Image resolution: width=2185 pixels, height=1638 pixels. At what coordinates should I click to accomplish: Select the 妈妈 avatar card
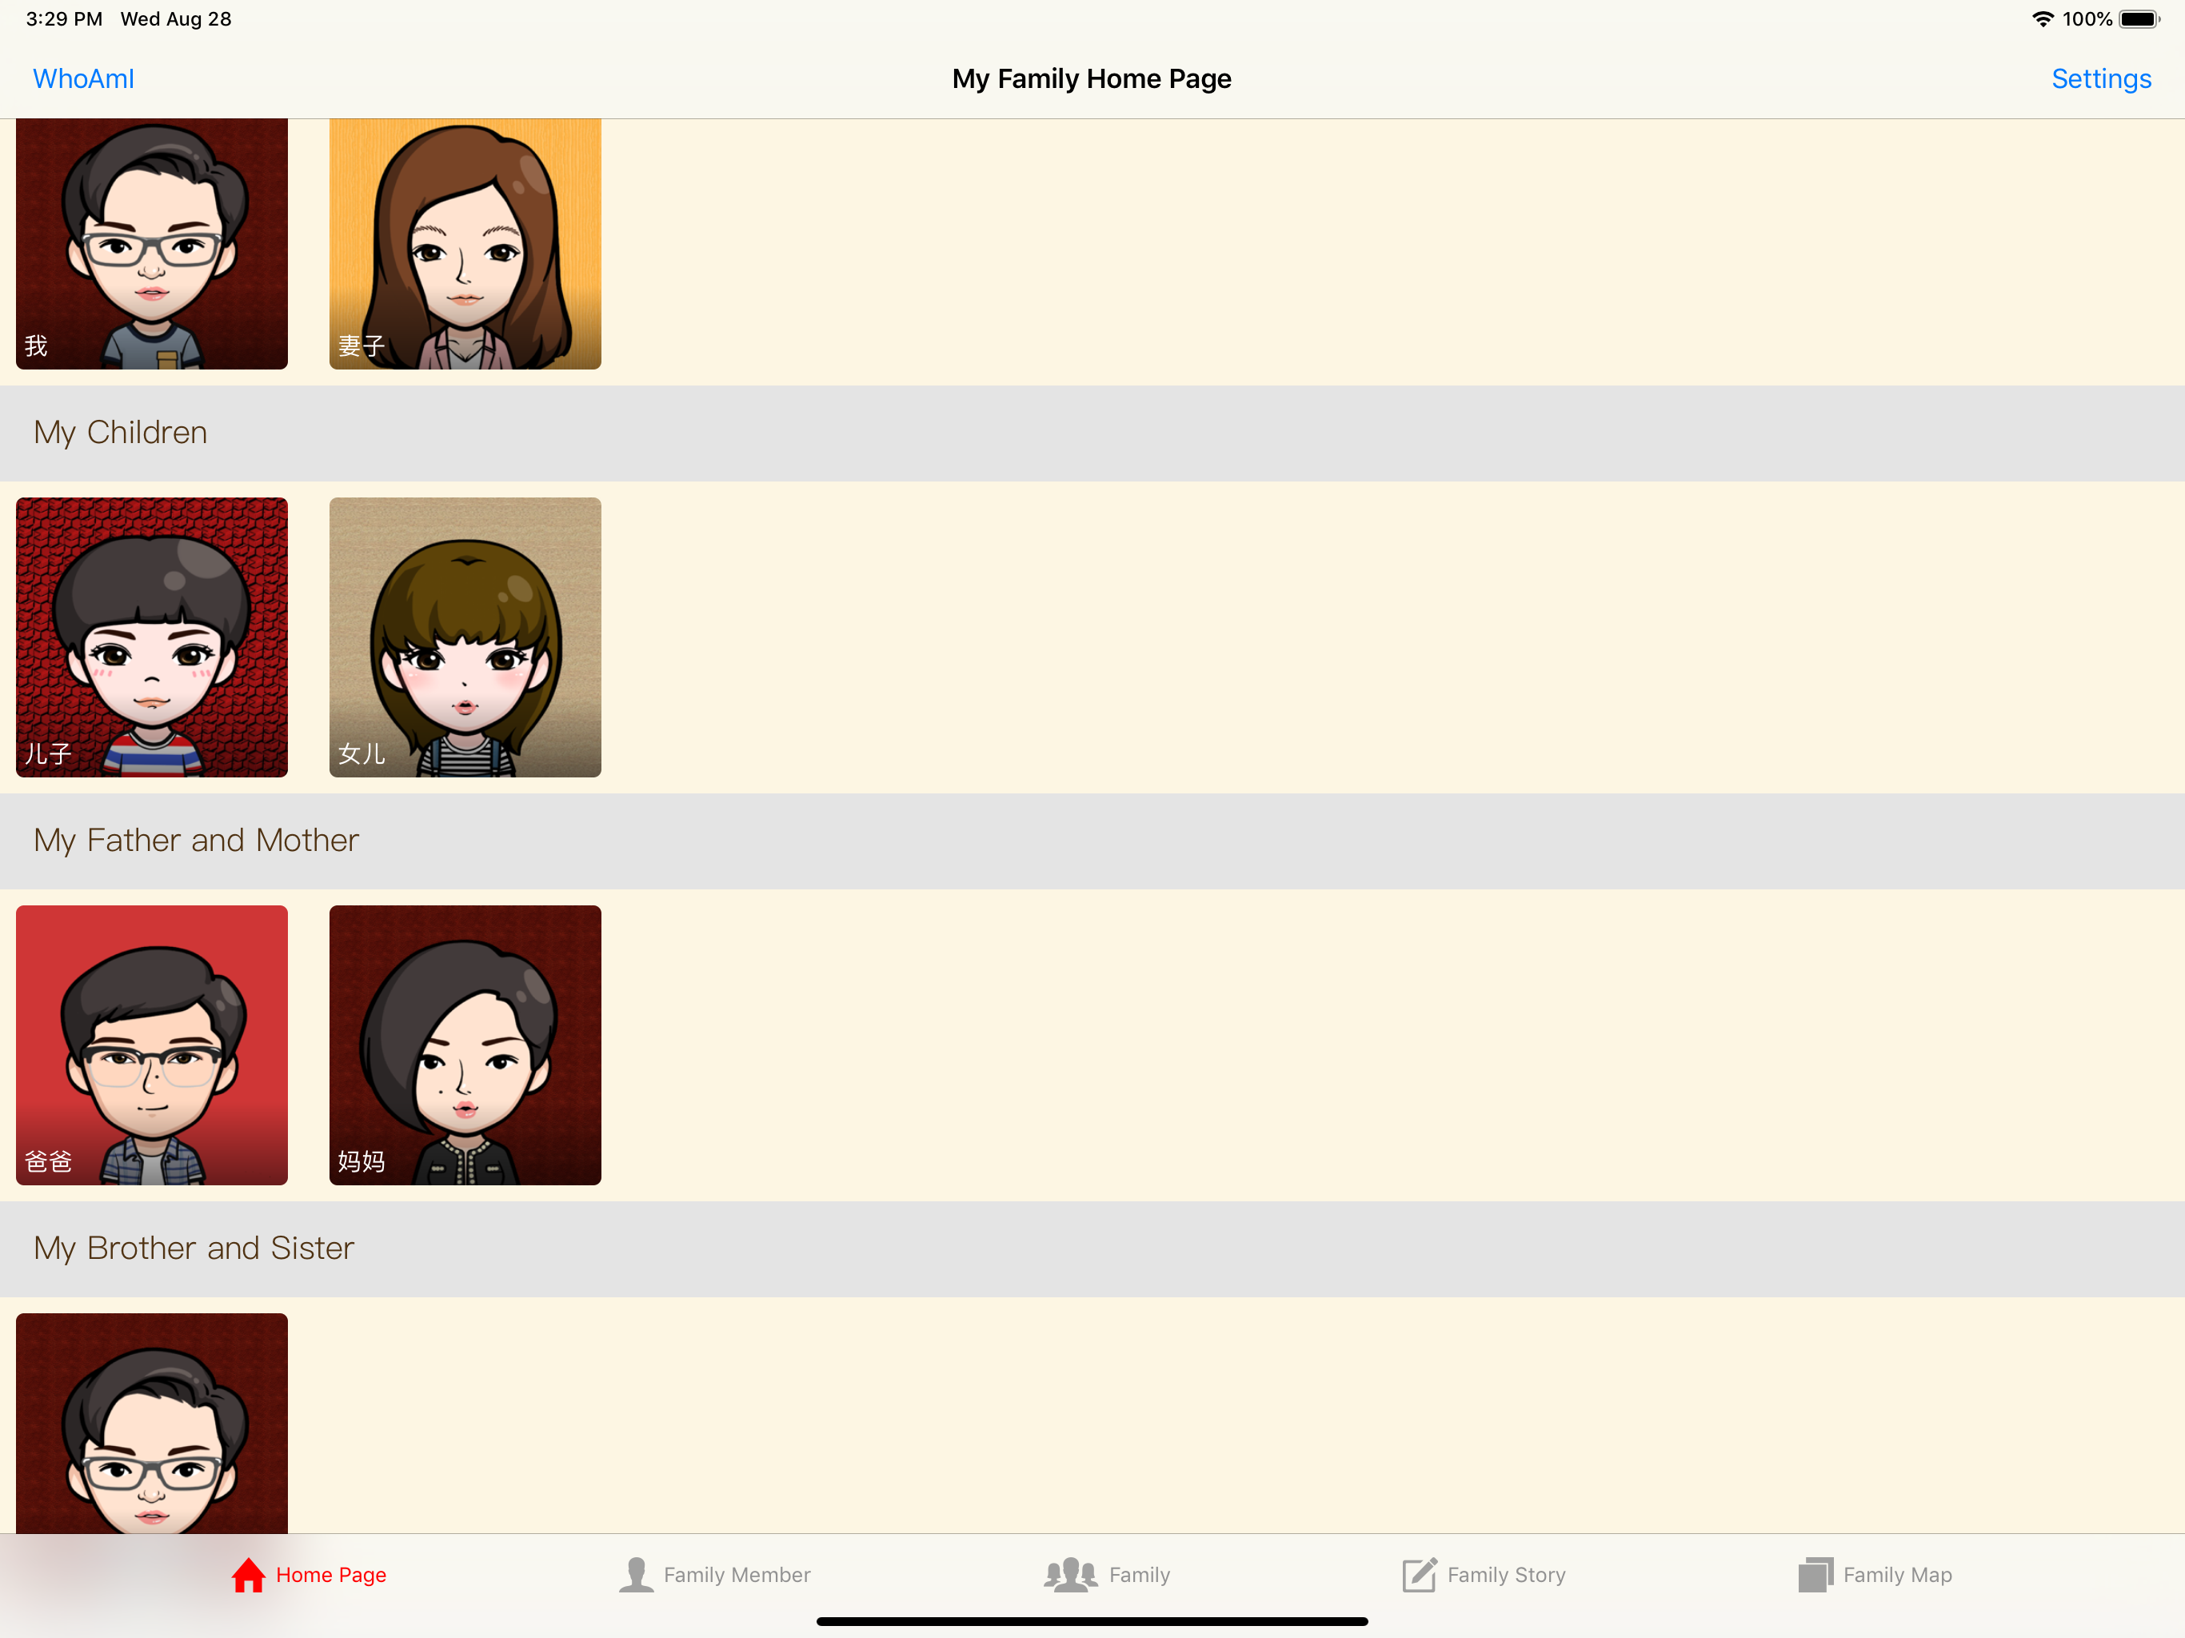465,1045
